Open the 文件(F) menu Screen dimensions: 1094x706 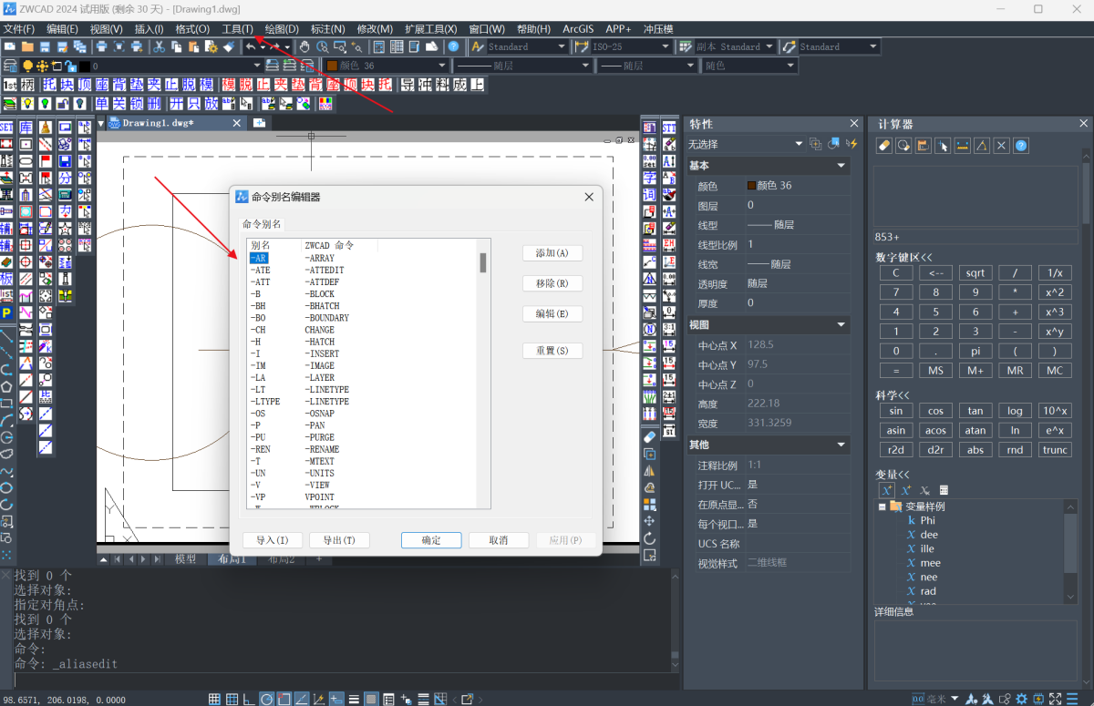tap(19, 29)
